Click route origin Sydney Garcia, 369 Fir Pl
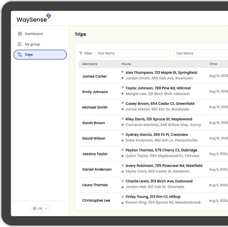Screen dimensions: 228x227 coord(157,135)
